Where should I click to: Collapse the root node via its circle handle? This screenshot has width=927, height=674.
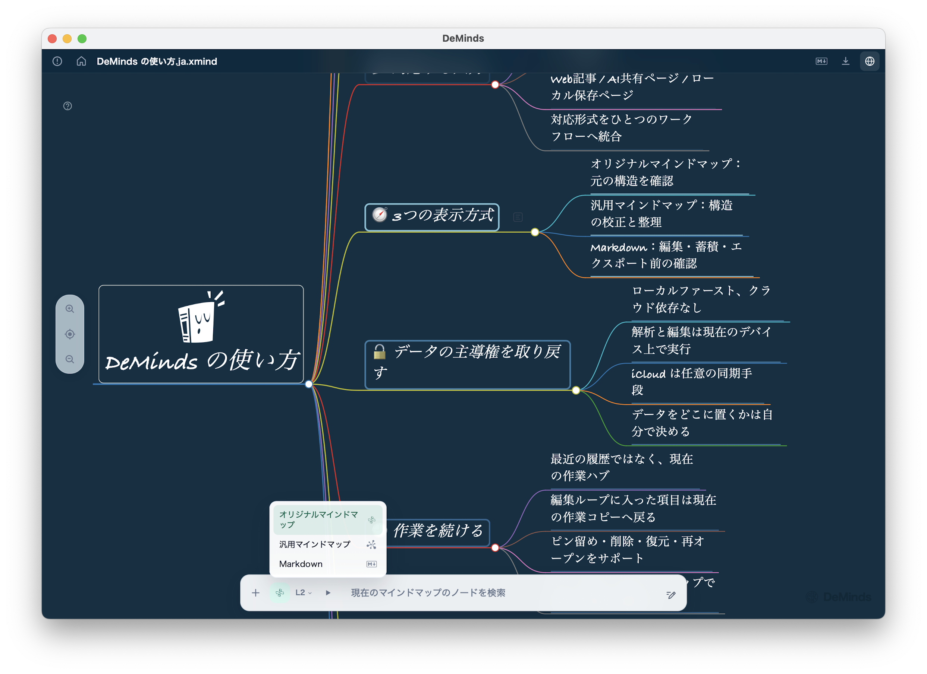point(309,384)
